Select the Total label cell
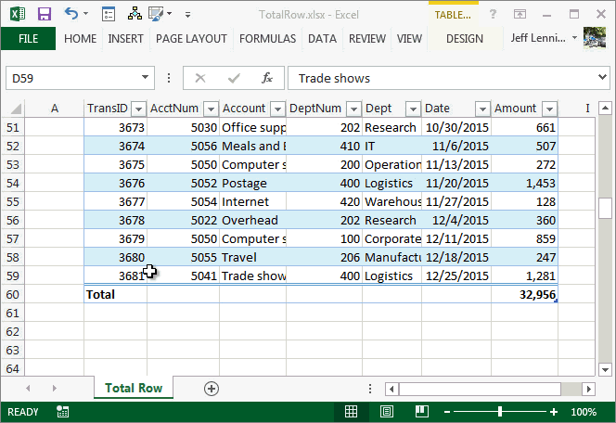Viewport: 616px width, 423px height. point(115,295)
